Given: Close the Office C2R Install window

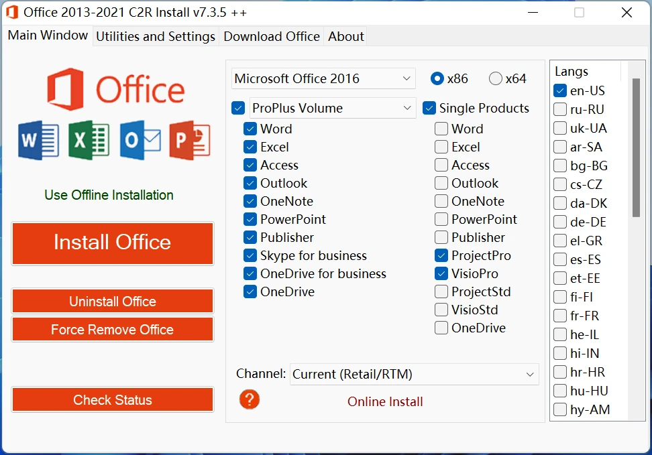Looking at the screenshot, I should (627, 13).
